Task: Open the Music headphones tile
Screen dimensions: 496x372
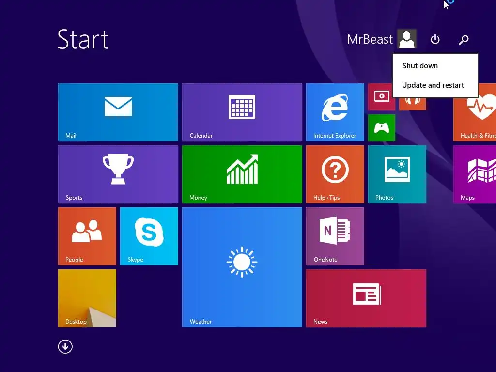Action: pyautogui.click(x=413, y=104)
